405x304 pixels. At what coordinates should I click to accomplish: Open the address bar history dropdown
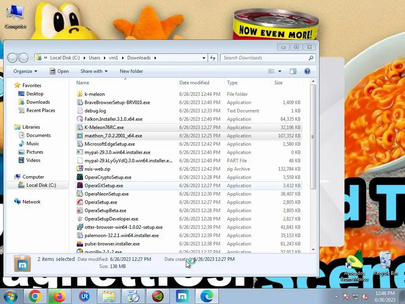point(204,58)
